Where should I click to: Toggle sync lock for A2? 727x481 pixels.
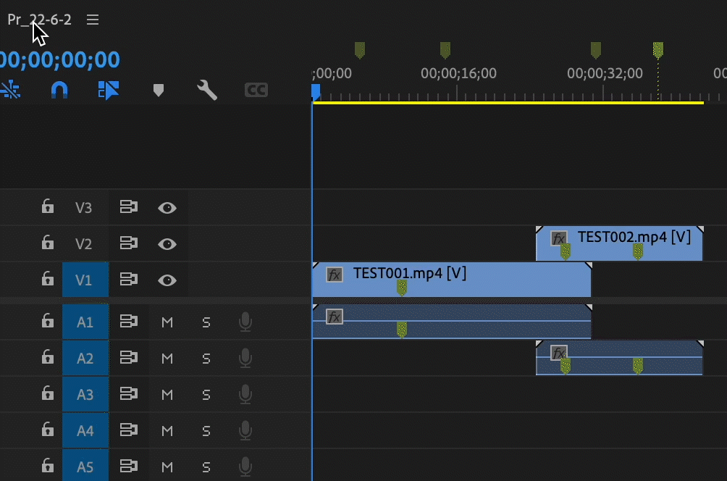(129, 357)
